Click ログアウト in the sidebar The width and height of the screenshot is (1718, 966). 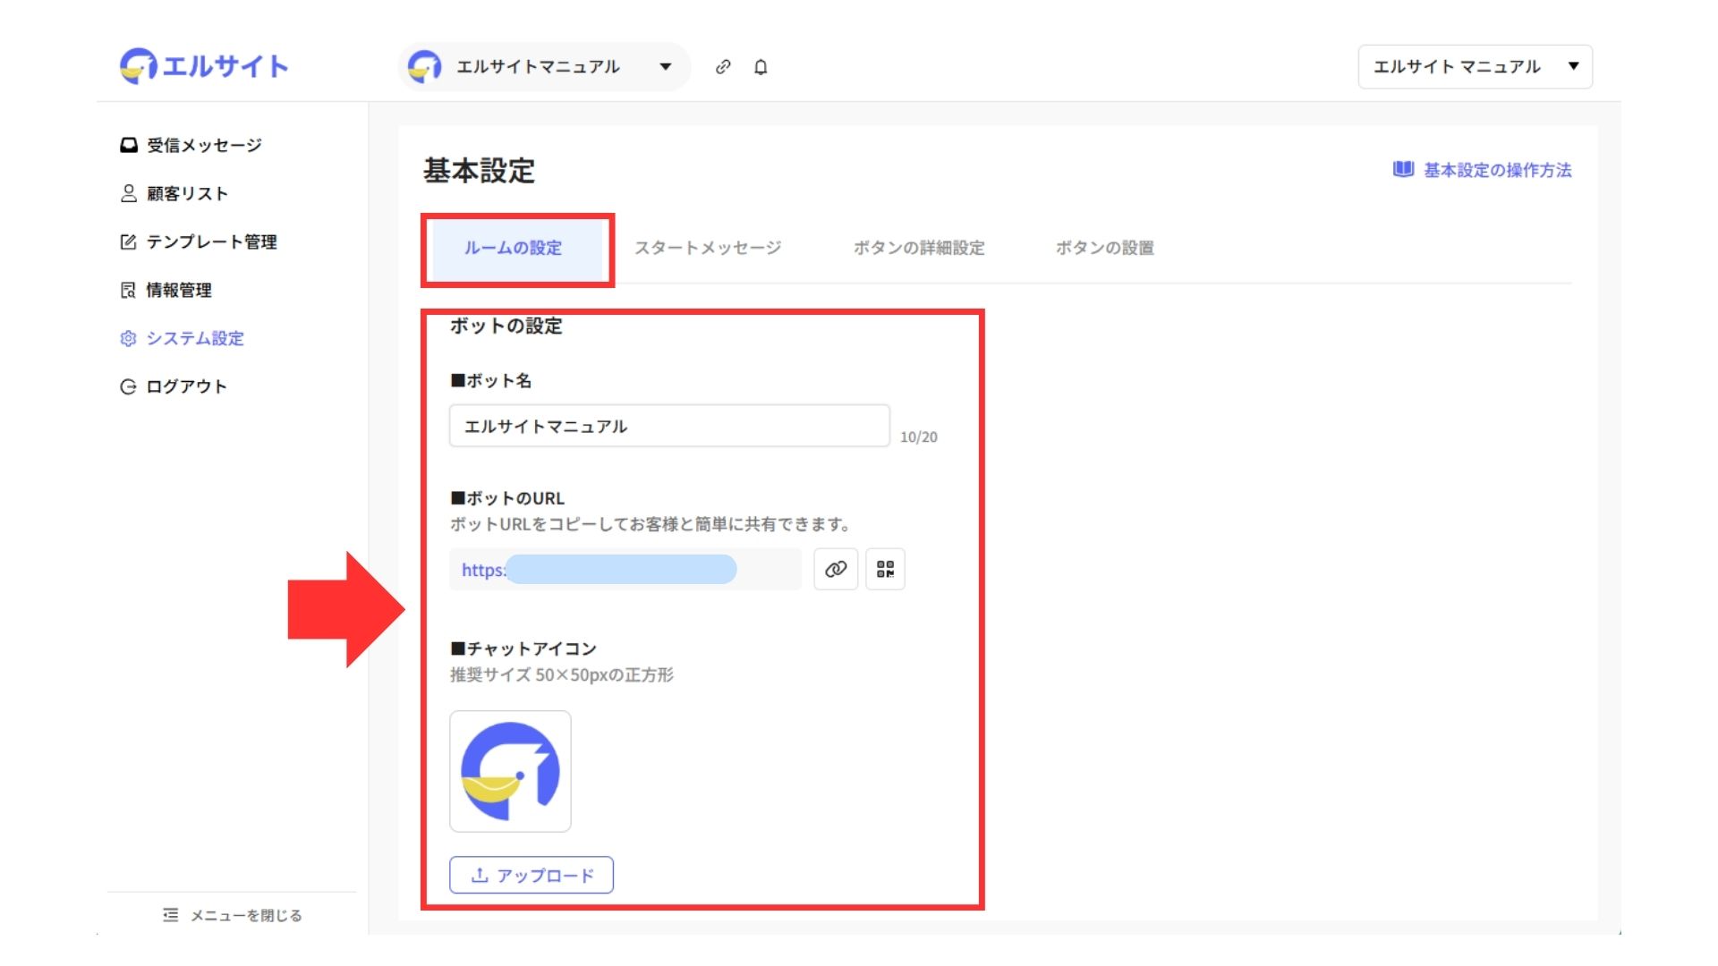tap(185, 386)
